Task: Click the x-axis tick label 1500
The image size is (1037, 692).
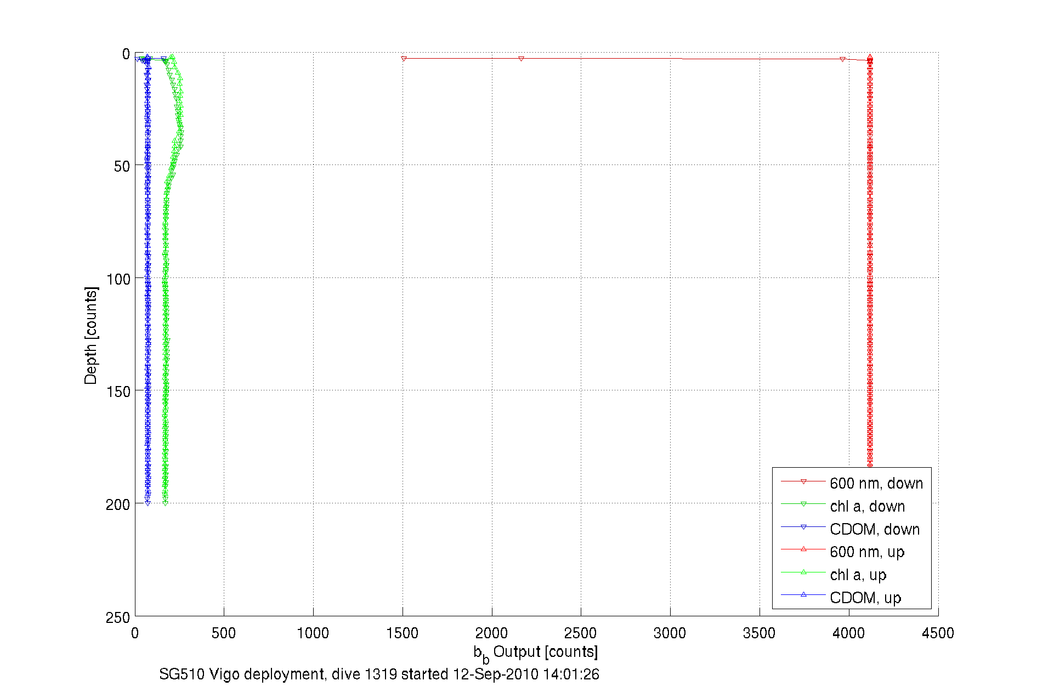Action: pyautogui.click(x=403, y=633)
